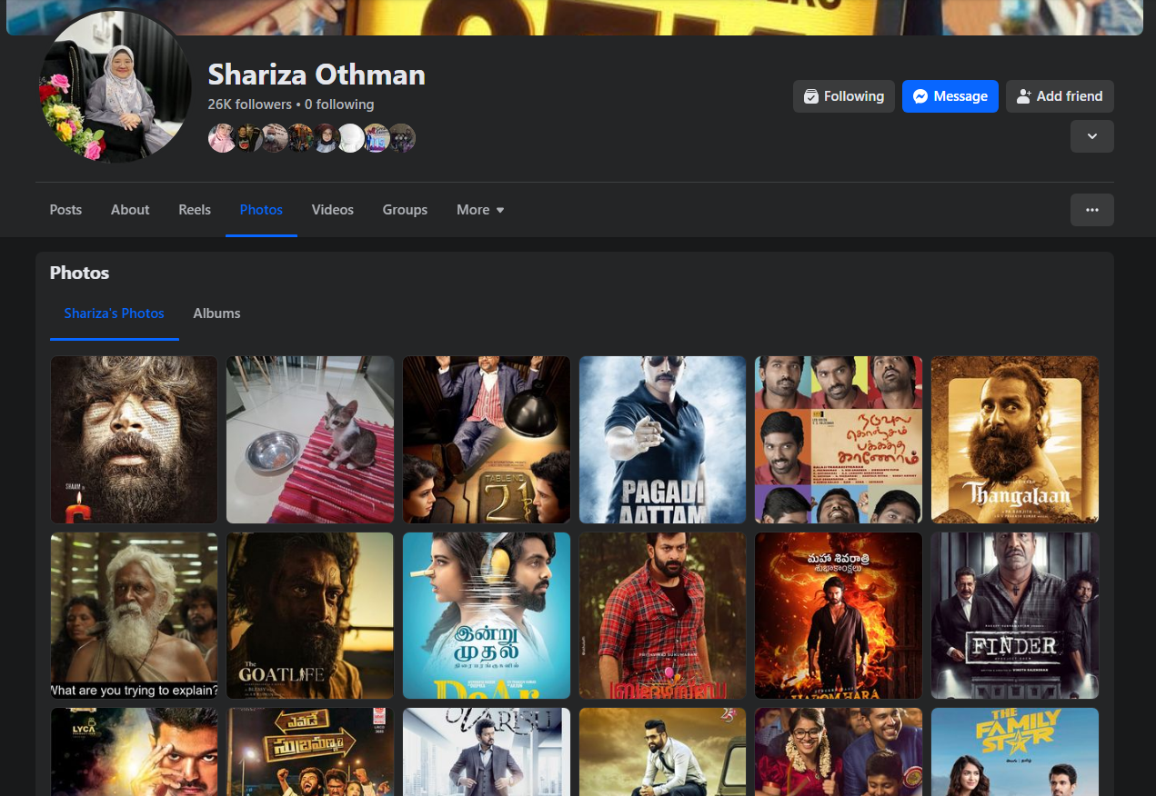
Task: Click the first follower avatar in the row
Action: point(221,138)
